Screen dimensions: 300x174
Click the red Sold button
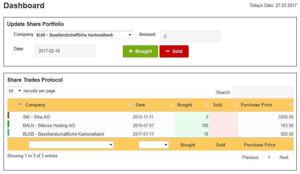tap(174, 51)
